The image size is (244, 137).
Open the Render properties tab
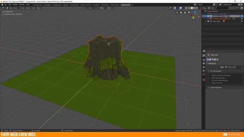204,60
